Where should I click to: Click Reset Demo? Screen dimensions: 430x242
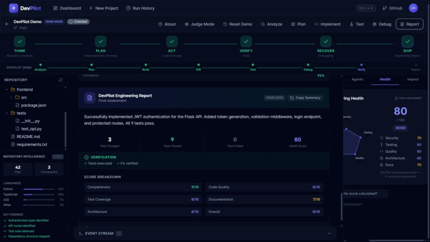click(237, 24)
